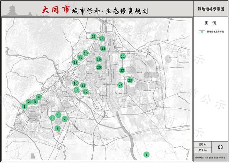The height and width of the screenshot is (163, 229).
Task: Select green marker number 16
Action: coord(85,53)
